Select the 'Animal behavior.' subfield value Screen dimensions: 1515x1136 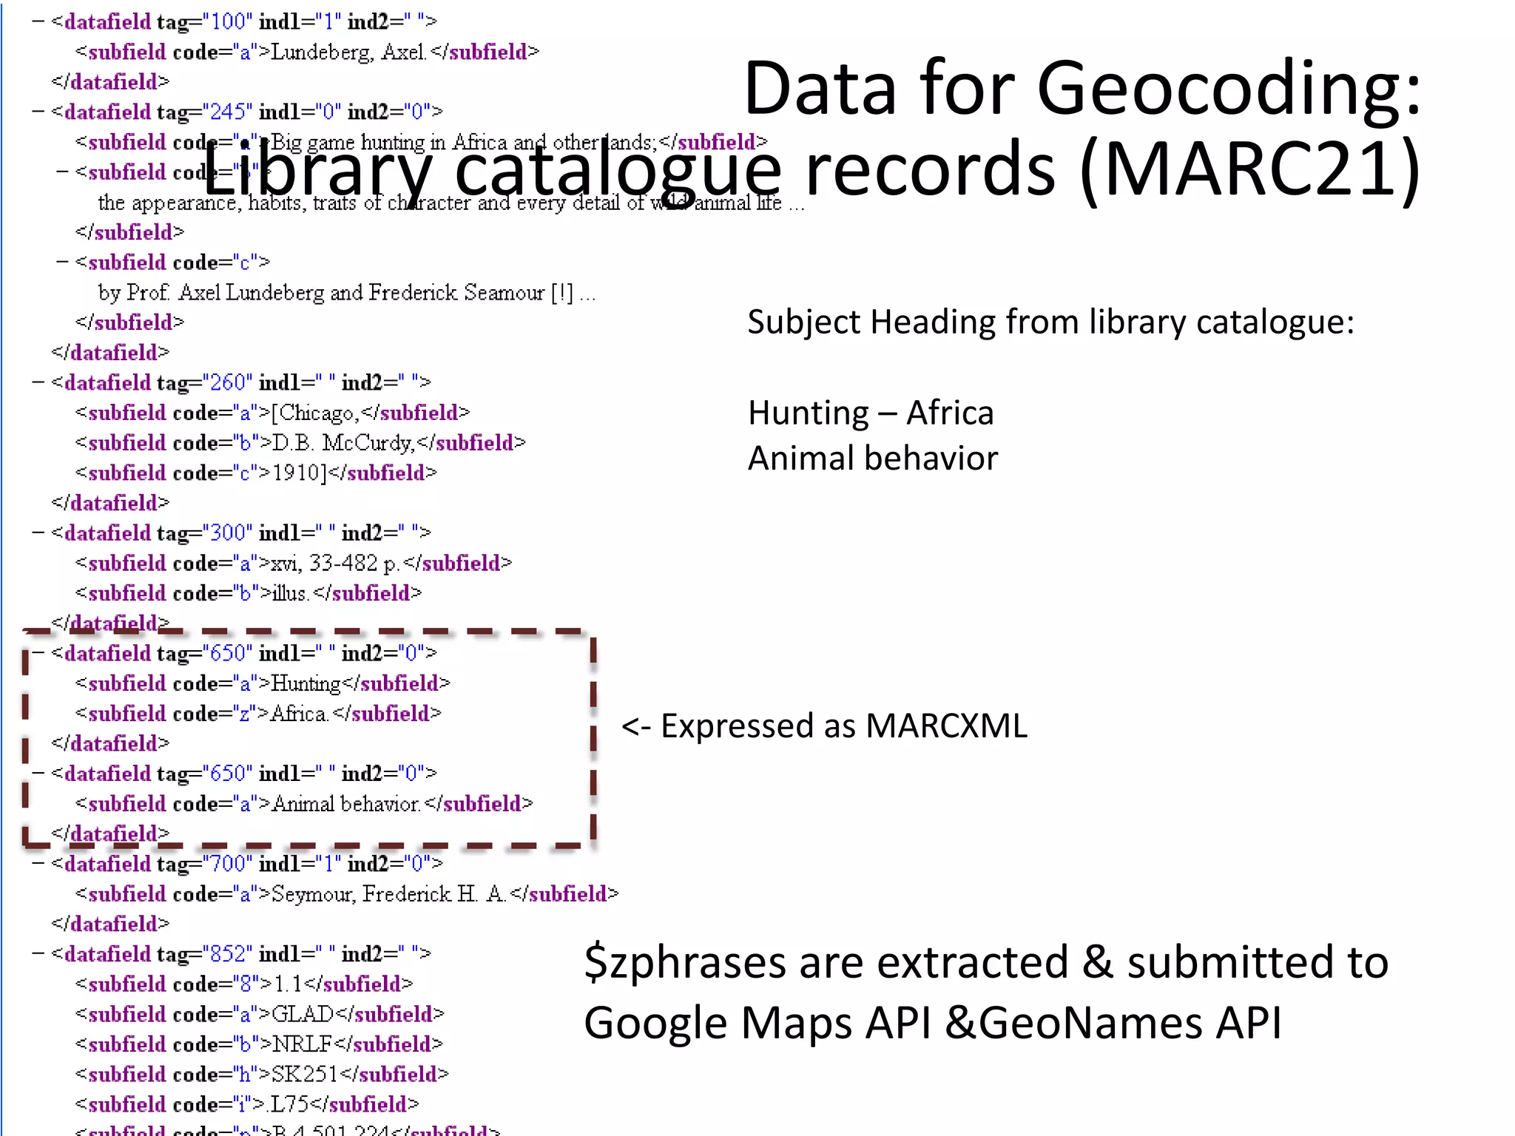(x=346, y=804)
